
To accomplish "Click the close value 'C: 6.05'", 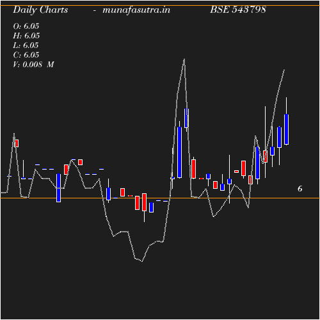I will click(26, 55).
